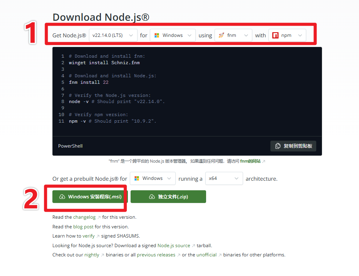Click the 'Download Node.js®' heading
The width and height of the screenshot is (359, 276).
101,17
